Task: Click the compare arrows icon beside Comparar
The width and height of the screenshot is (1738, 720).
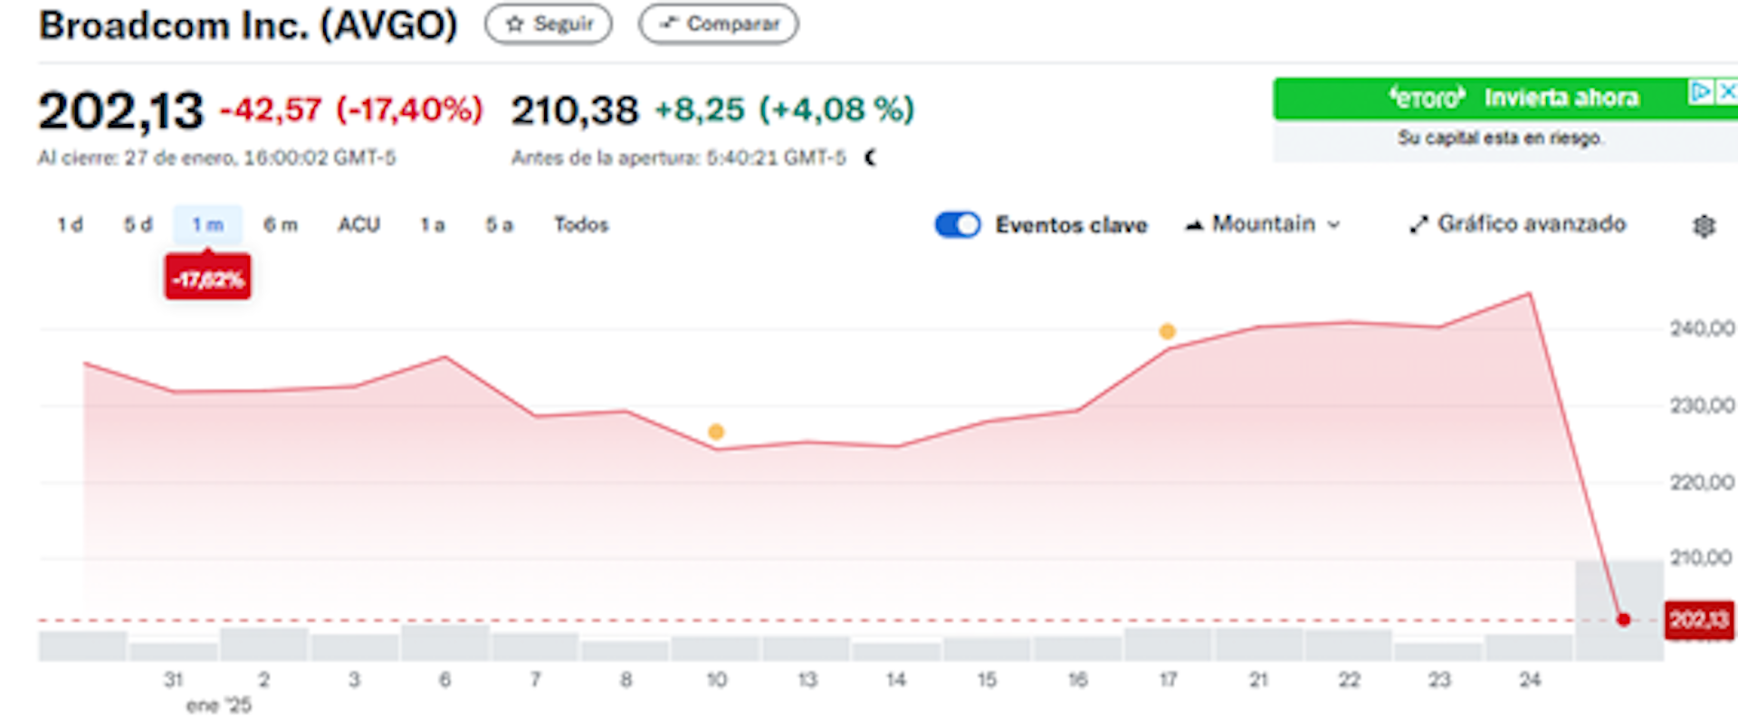Action: pos(668,24)
